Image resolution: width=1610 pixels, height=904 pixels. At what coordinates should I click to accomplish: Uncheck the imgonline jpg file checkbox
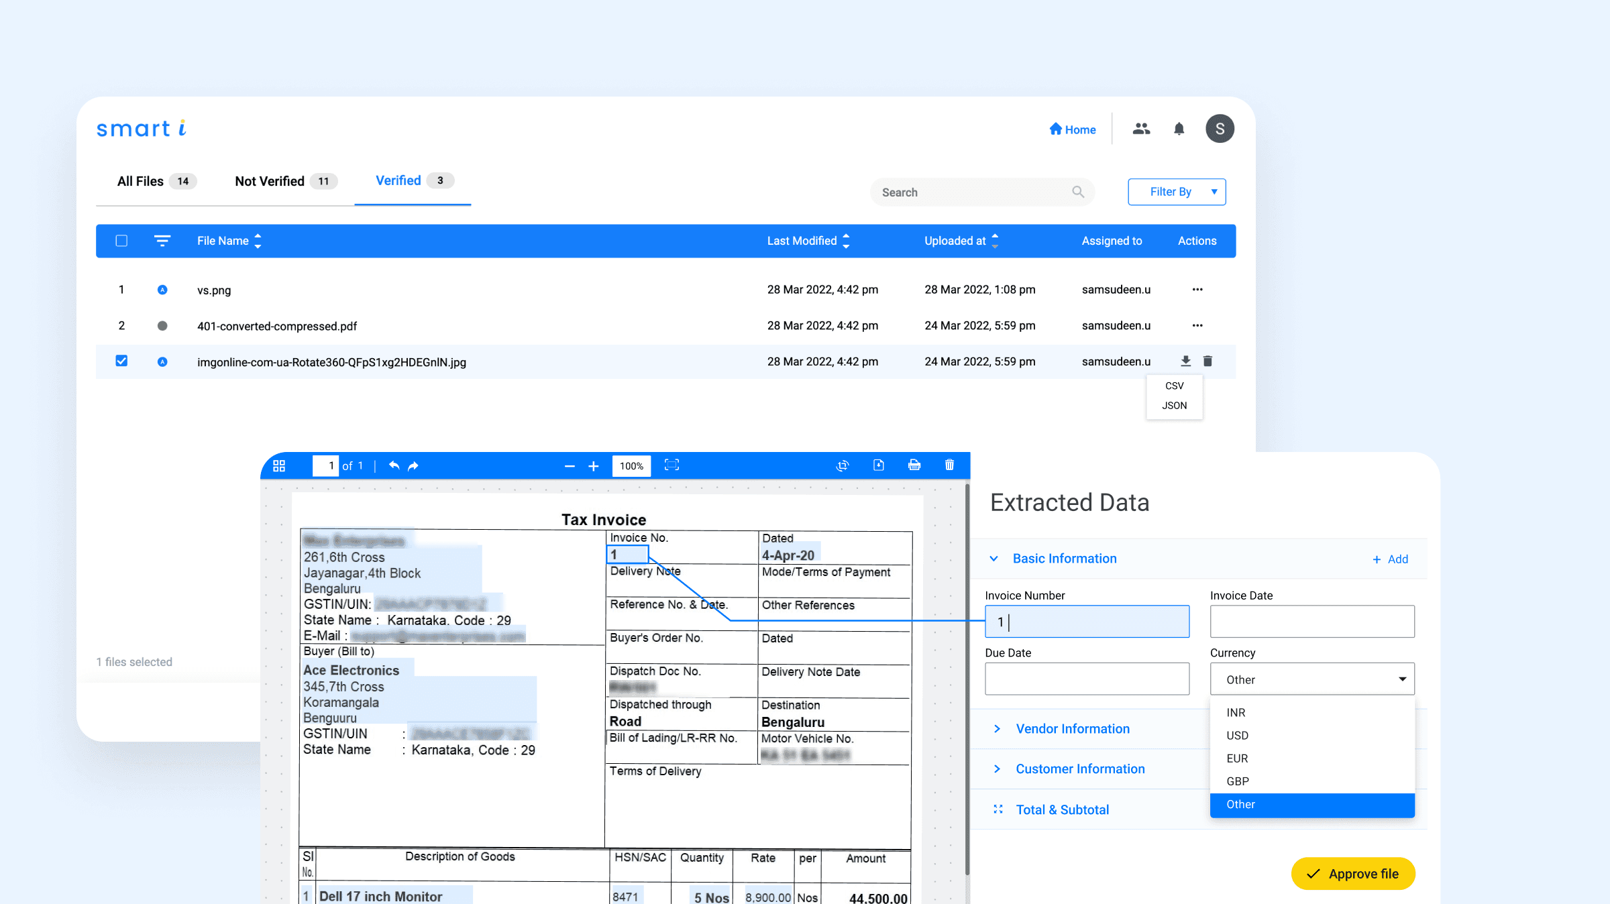pyautogui.click(x=121, y=361)
